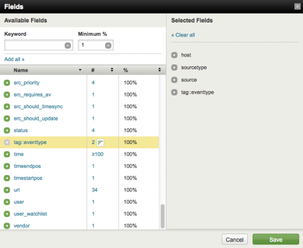Screen dimensions: 303x248
Task: Select the time field name
Action: pyautogui.click(x=19, y=154)
